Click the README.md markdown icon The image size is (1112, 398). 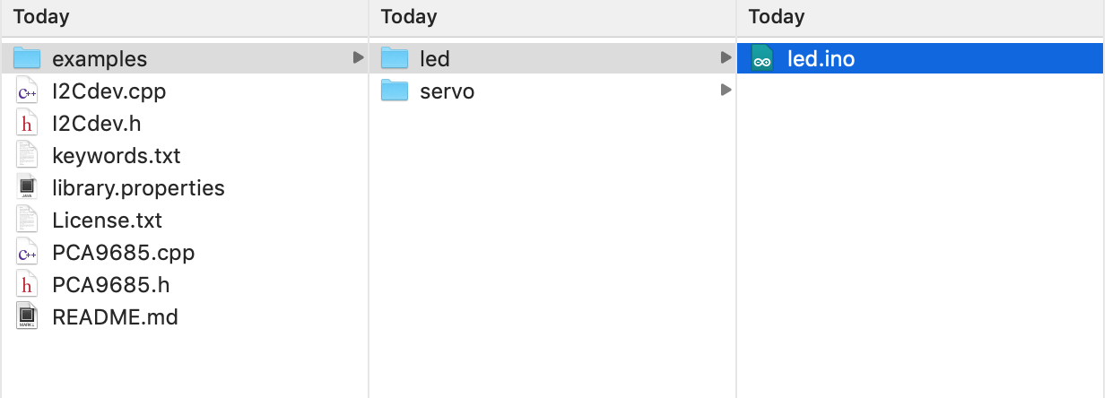click(x=28, y=317)
